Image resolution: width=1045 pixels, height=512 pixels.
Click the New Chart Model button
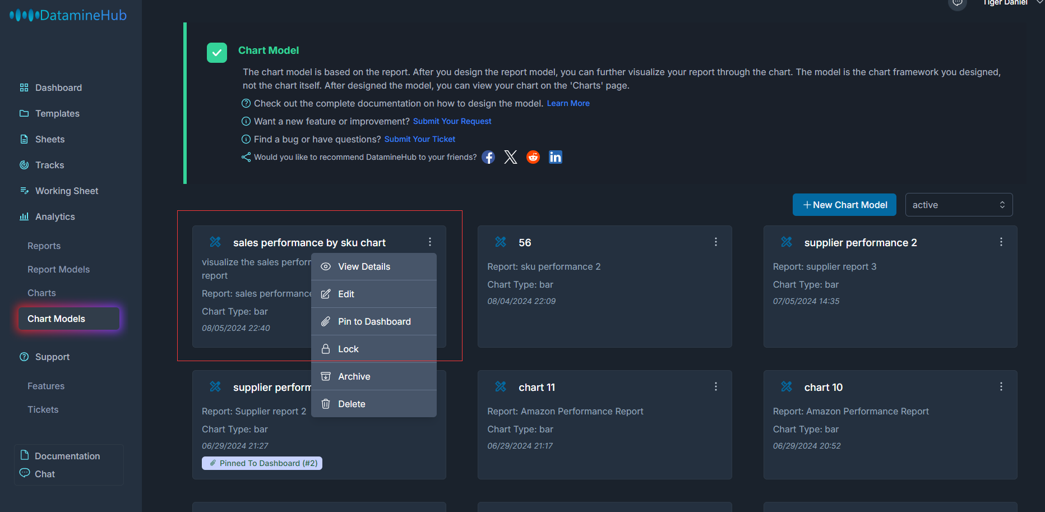pyautogui.click(x=844, y=205)
